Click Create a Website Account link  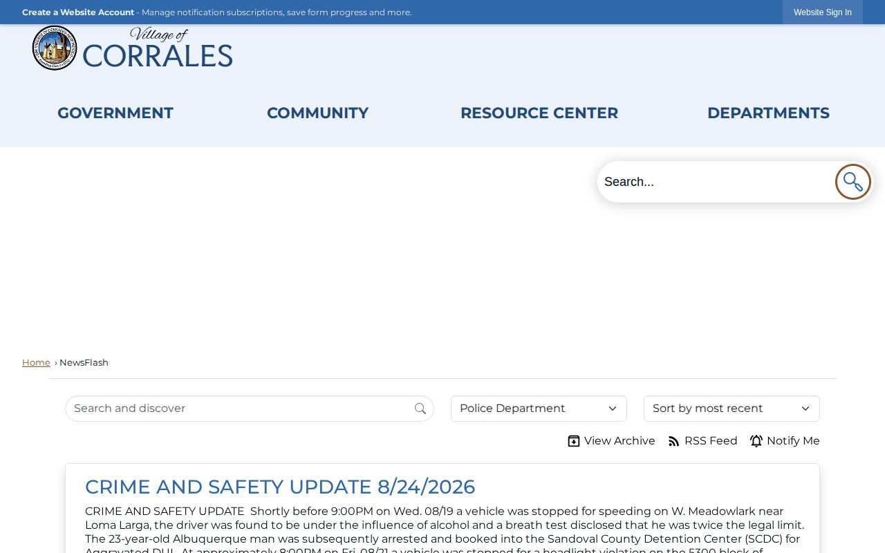point(78,12)
